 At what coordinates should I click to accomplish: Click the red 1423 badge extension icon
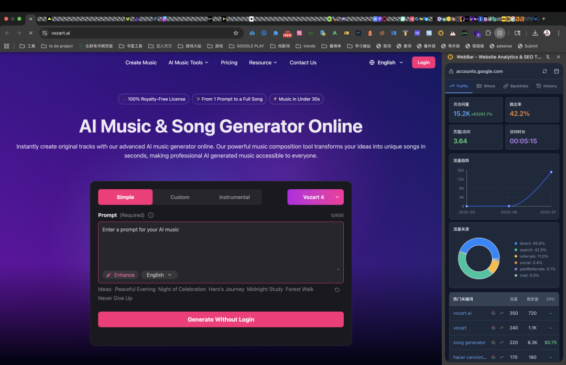(287, 33)
